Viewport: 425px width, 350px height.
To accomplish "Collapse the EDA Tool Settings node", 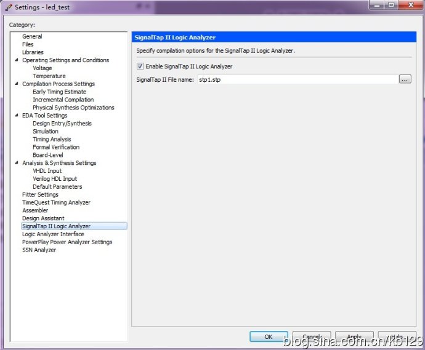I will [17, 115].
